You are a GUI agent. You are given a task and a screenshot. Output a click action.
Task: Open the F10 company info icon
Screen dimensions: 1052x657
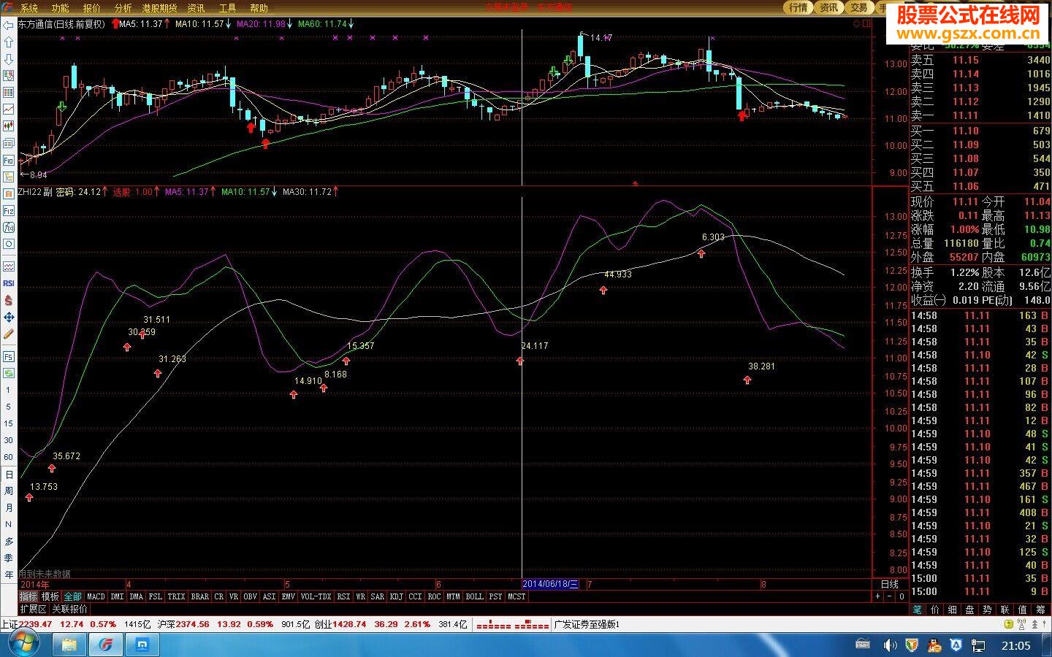coord(9,160)
